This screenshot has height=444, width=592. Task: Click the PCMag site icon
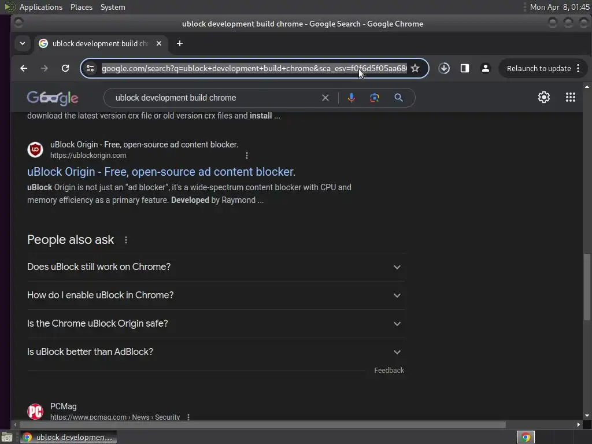(x=35, y=412)
